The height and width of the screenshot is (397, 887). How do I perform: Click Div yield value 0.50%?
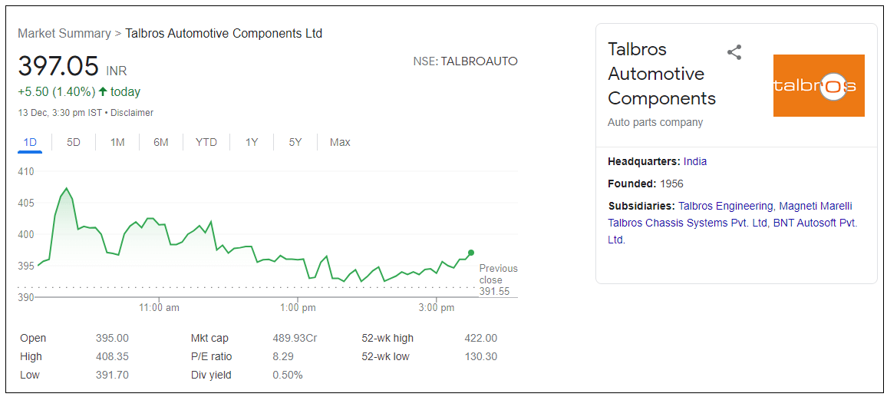coord(288,375)
